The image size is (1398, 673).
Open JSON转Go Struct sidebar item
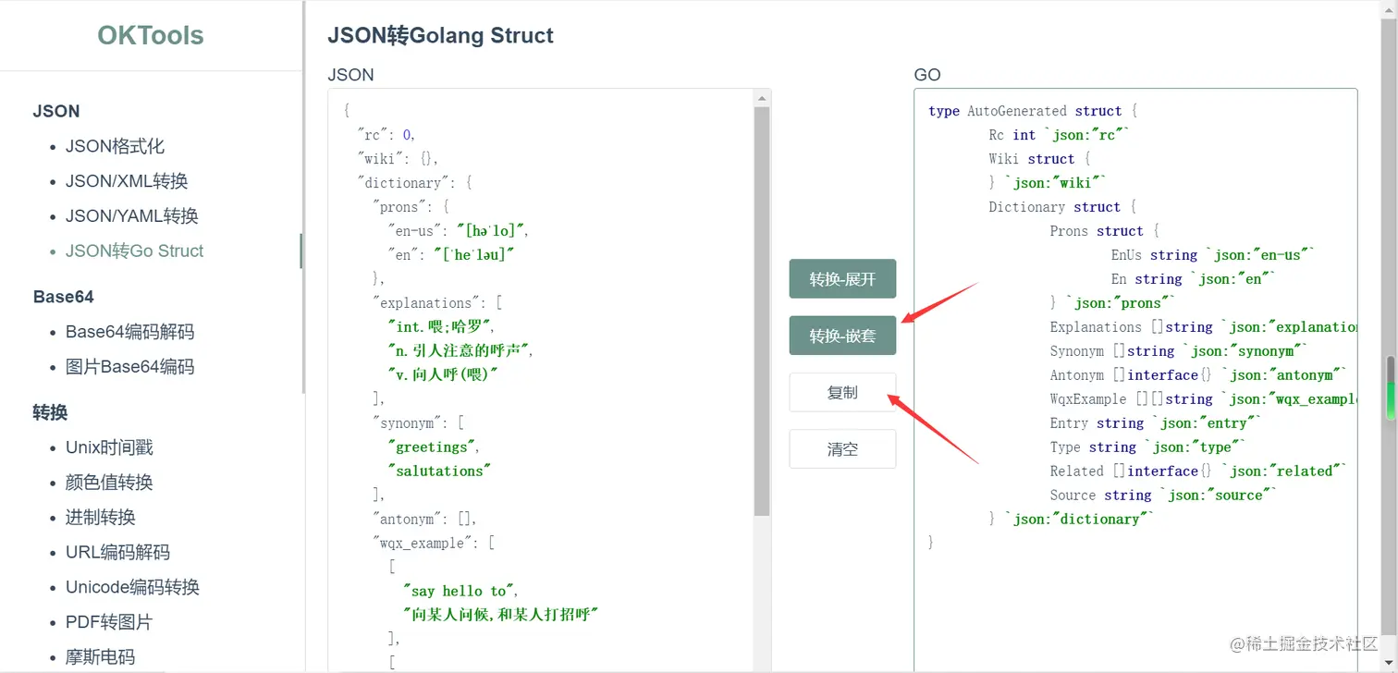pyautogui.click(x=134, y=251)
